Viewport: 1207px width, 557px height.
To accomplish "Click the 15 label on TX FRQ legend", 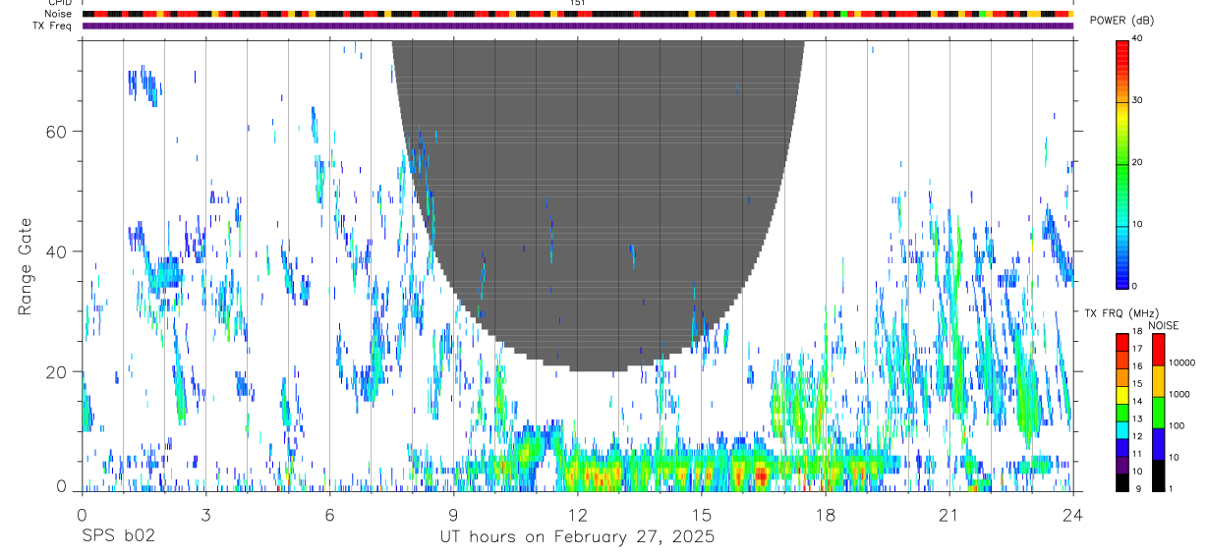I will tap(1137, 383).
